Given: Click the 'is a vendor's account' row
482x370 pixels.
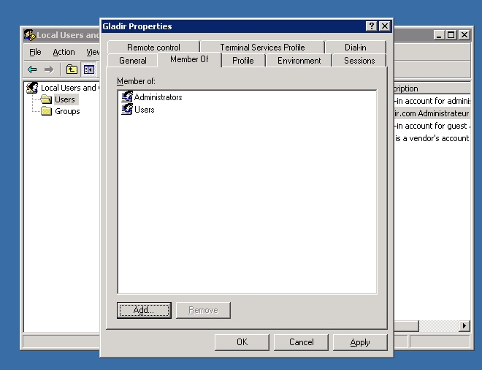Looking at the screenshot, I should (432, 138).
